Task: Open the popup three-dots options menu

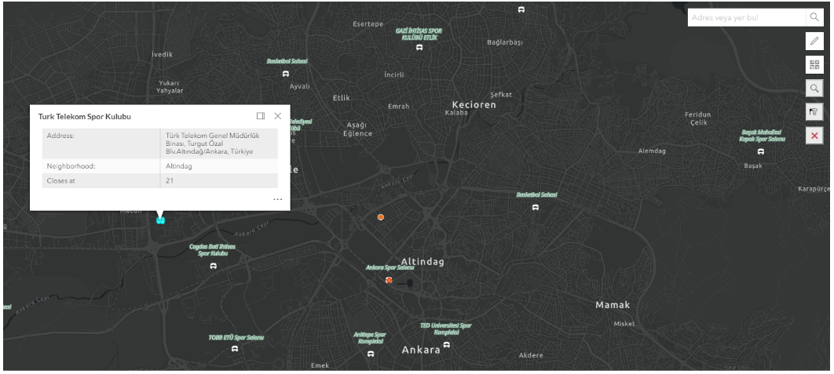Action: click(278, 200)
